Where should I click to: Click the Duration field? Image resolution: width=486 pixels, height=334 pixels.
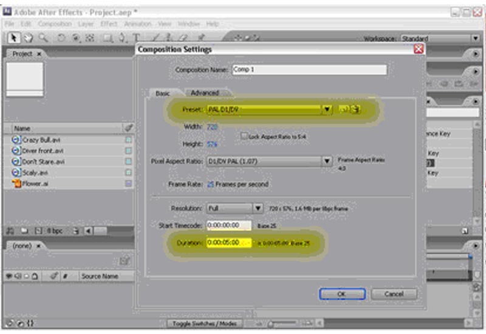point(229,242)
